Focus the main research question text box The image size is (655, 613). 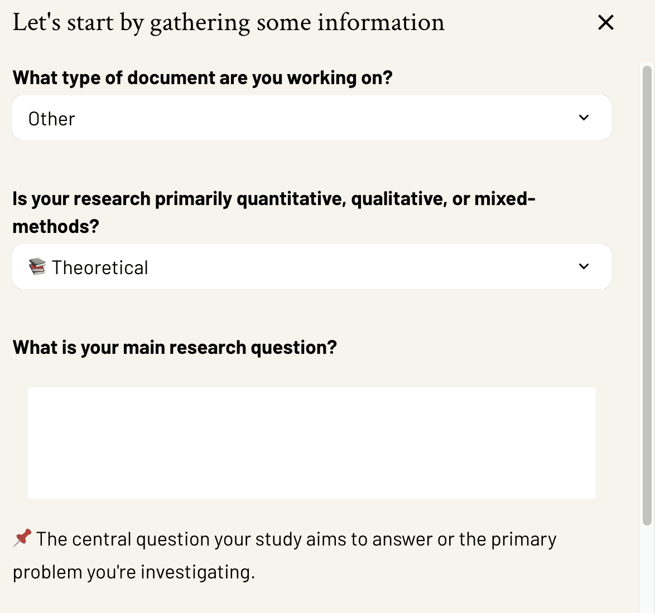(x=312, y=442)
